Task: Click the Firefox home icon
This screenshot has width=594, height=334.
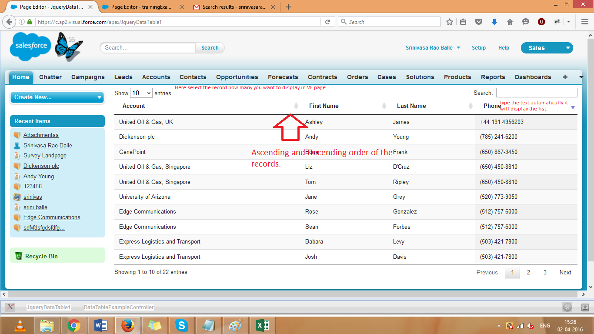Action: pyautogui.click(x=510, y=21)
